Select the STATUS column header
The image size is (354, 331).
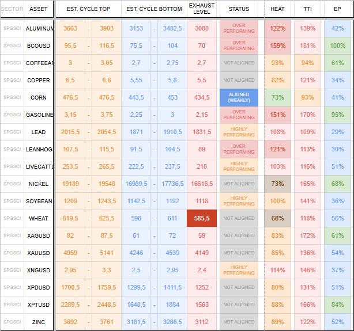point(239,9)
